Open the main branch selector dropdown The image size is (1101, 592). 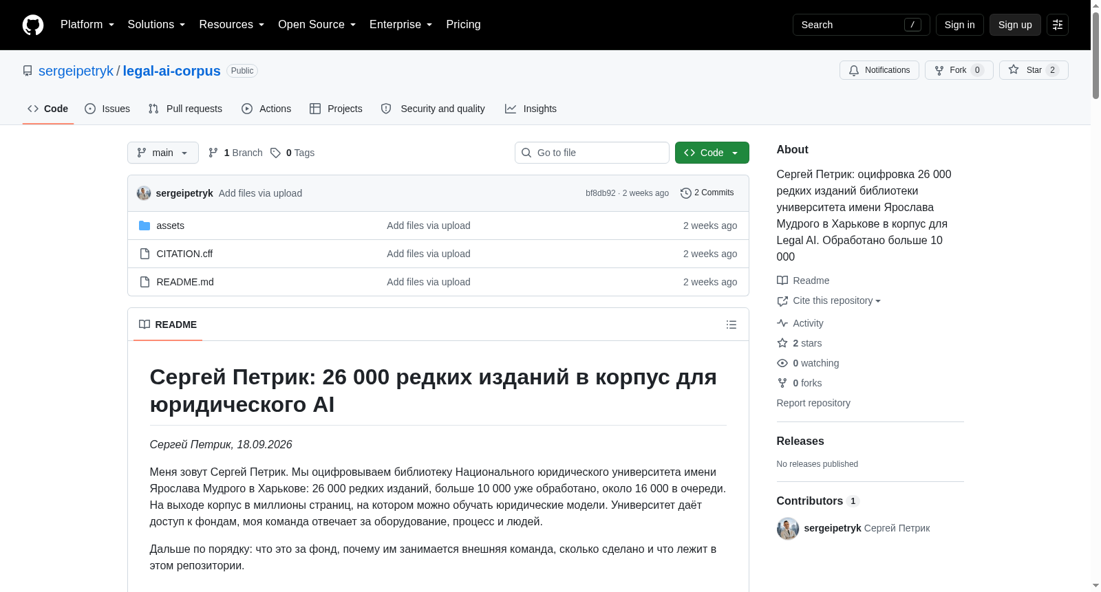point(163,153)
